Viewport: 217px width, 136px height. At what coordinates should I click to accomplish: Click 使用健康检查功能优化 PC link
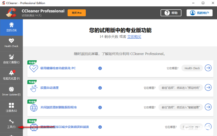[58, 68]
